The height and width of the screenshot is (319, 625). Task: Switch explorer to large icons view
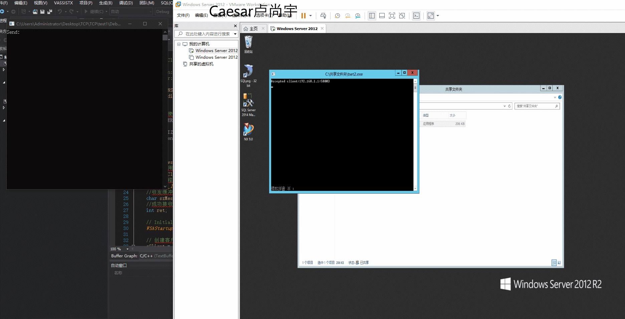tap(559, 263)
